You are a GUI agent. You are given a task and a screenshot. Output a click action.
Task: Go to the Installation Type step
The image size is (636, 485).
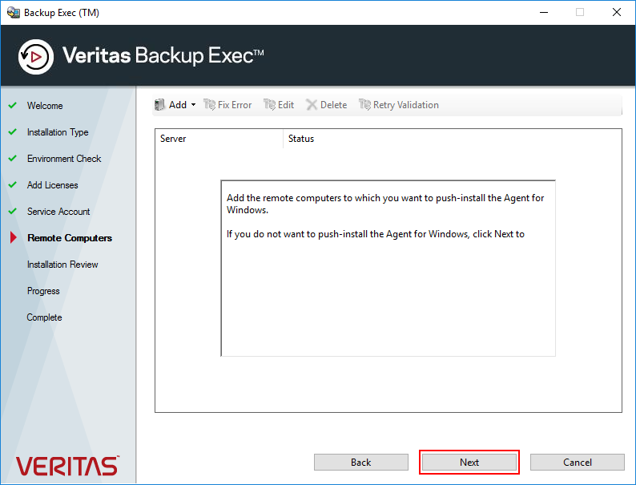coord(58,132)
